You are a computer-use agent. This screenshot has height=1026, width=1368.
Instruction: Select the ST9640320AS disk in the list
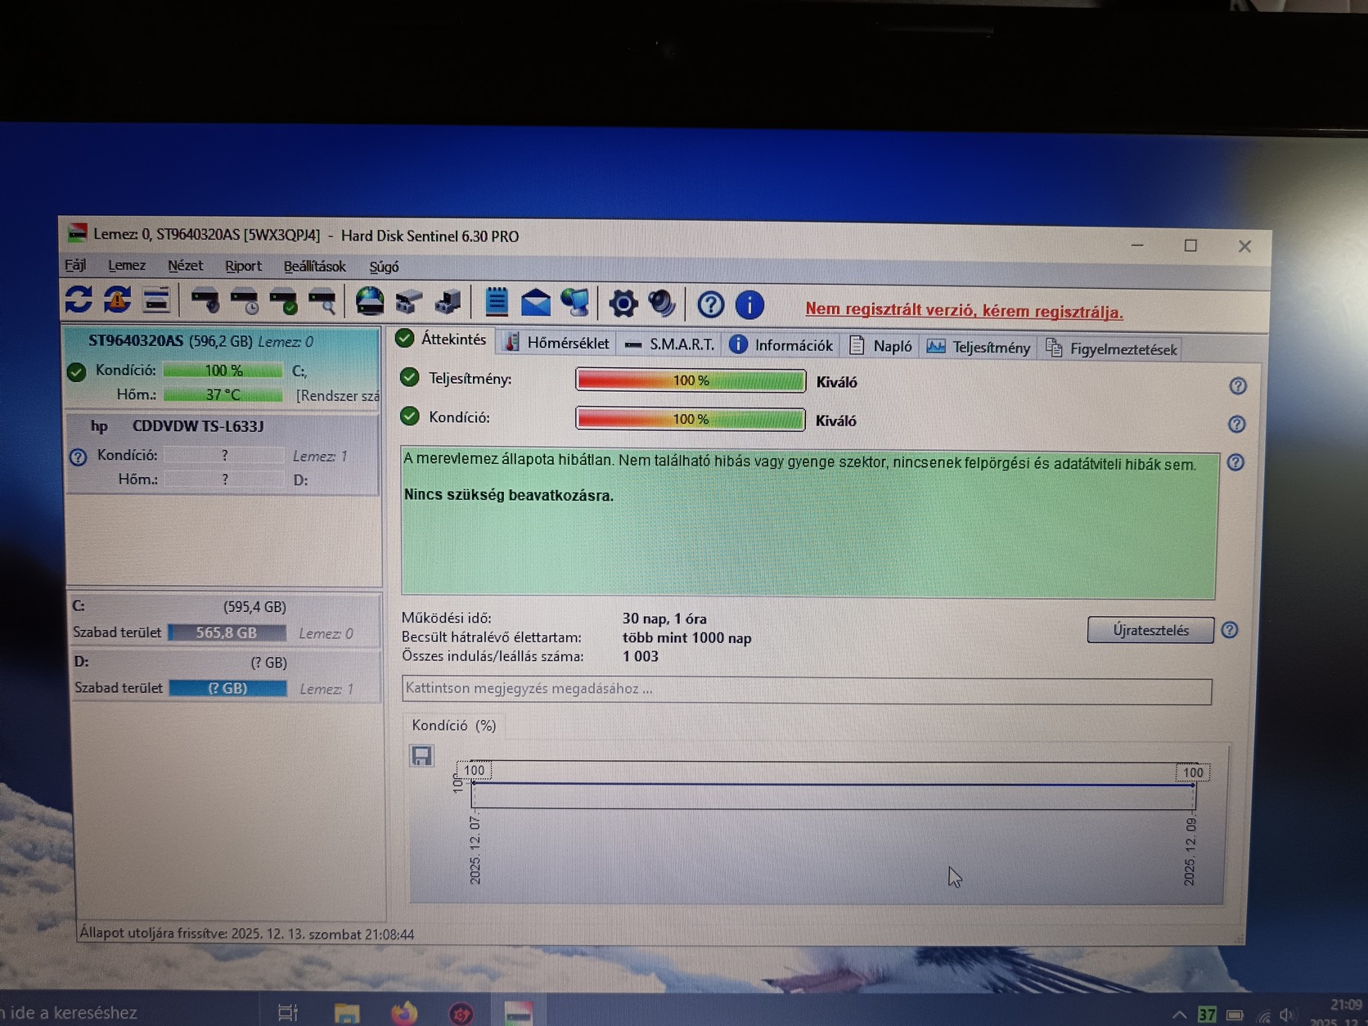pyautogui.click(x=223, y=367)
